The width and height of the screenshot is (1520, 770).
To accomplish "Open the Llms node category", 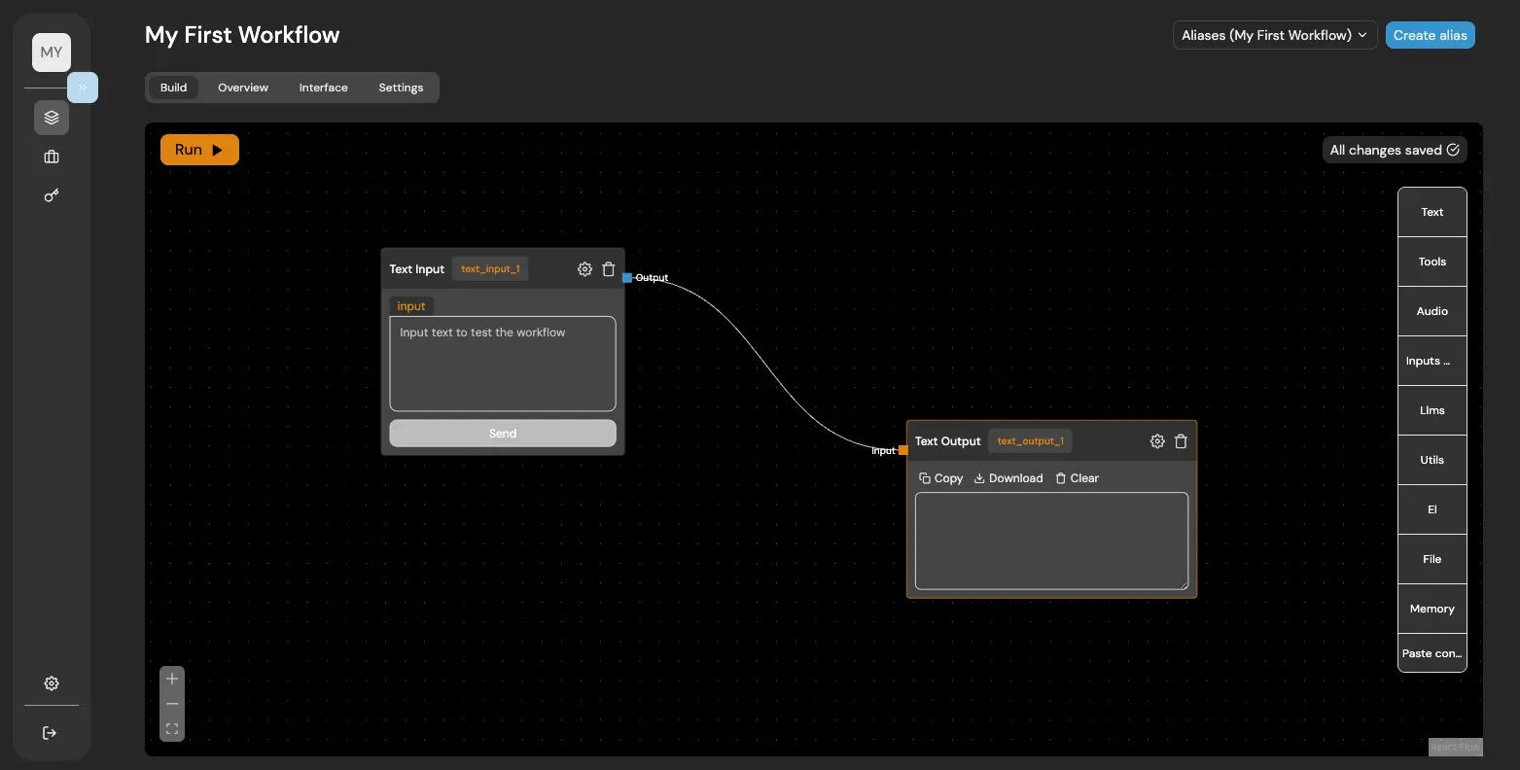I will pos(1432,410).
